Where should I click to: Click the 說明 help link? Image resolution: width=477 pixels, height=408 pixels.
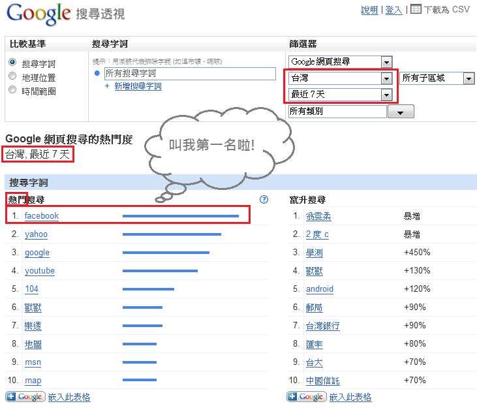[x=369, y=10]
